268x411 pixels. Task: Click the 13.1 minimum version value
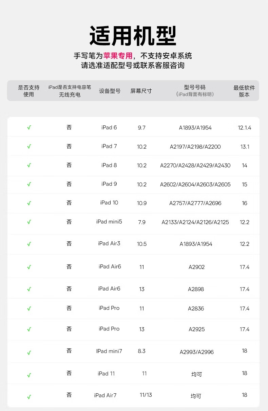pos(245,147)
